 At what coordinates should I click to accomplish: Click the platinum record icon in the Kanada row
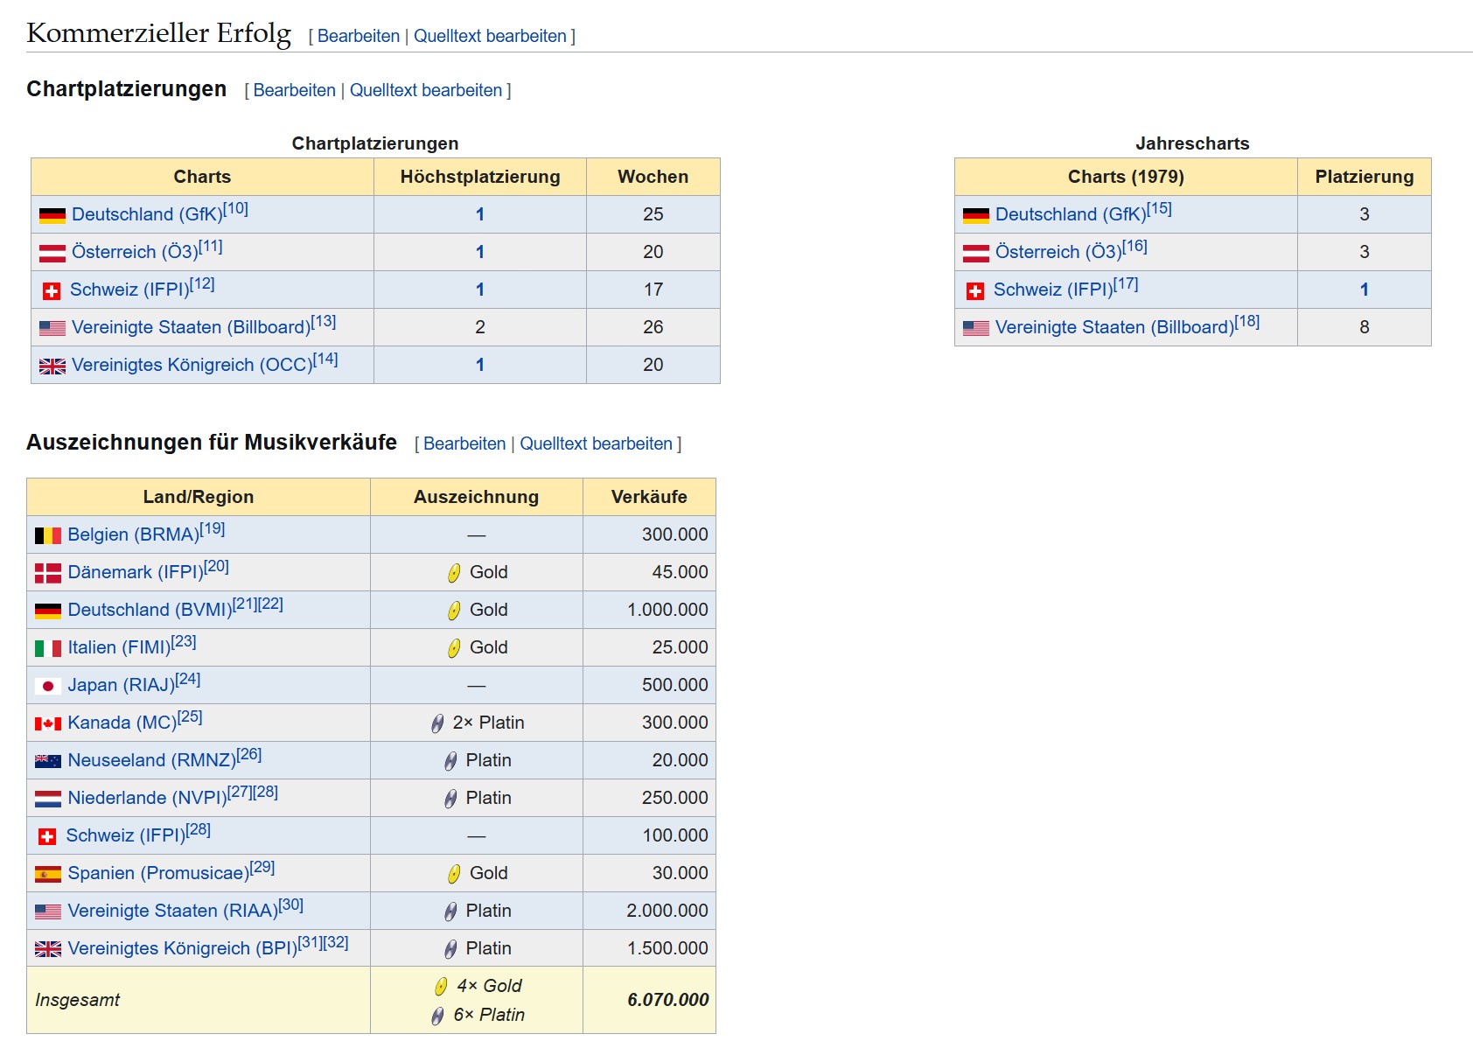coord(437,723)
